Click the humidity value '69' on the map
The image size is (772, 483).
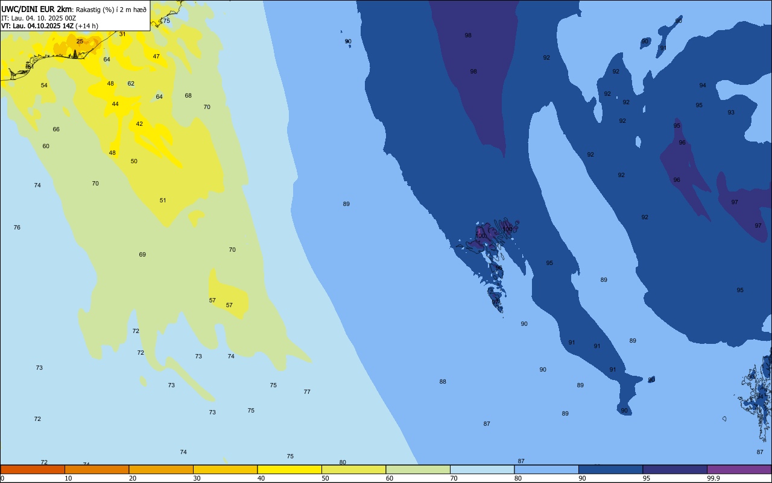coord(142,255)
